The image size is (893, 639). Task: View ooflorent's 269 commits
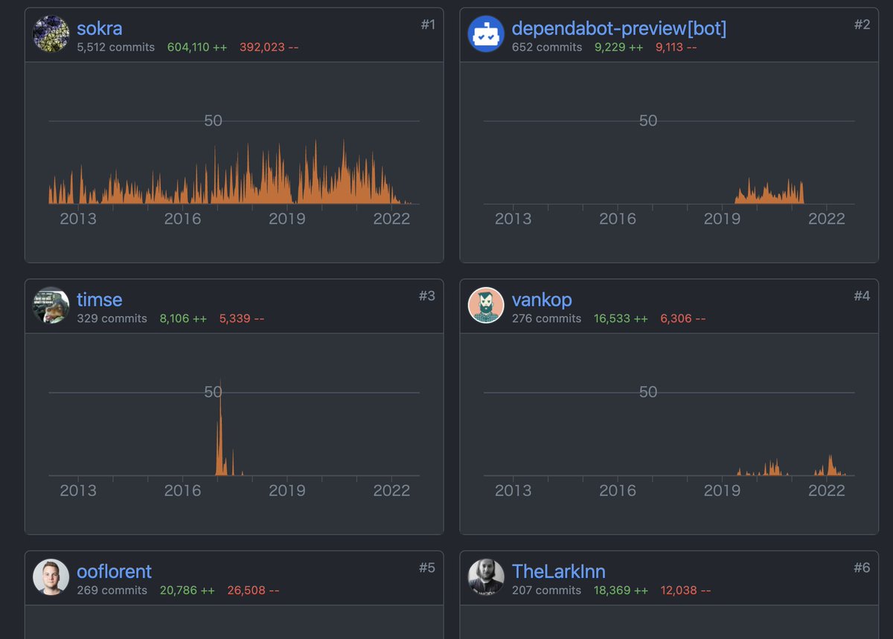[112, 590]
